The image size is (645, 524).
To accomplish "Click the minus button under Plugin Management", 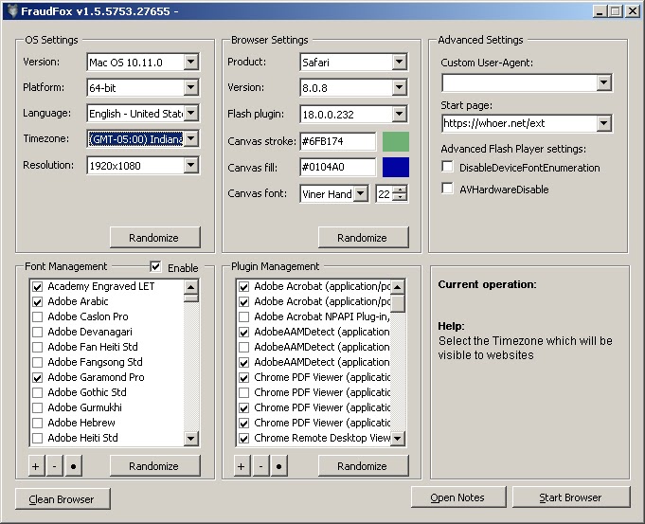I will 260,466.
